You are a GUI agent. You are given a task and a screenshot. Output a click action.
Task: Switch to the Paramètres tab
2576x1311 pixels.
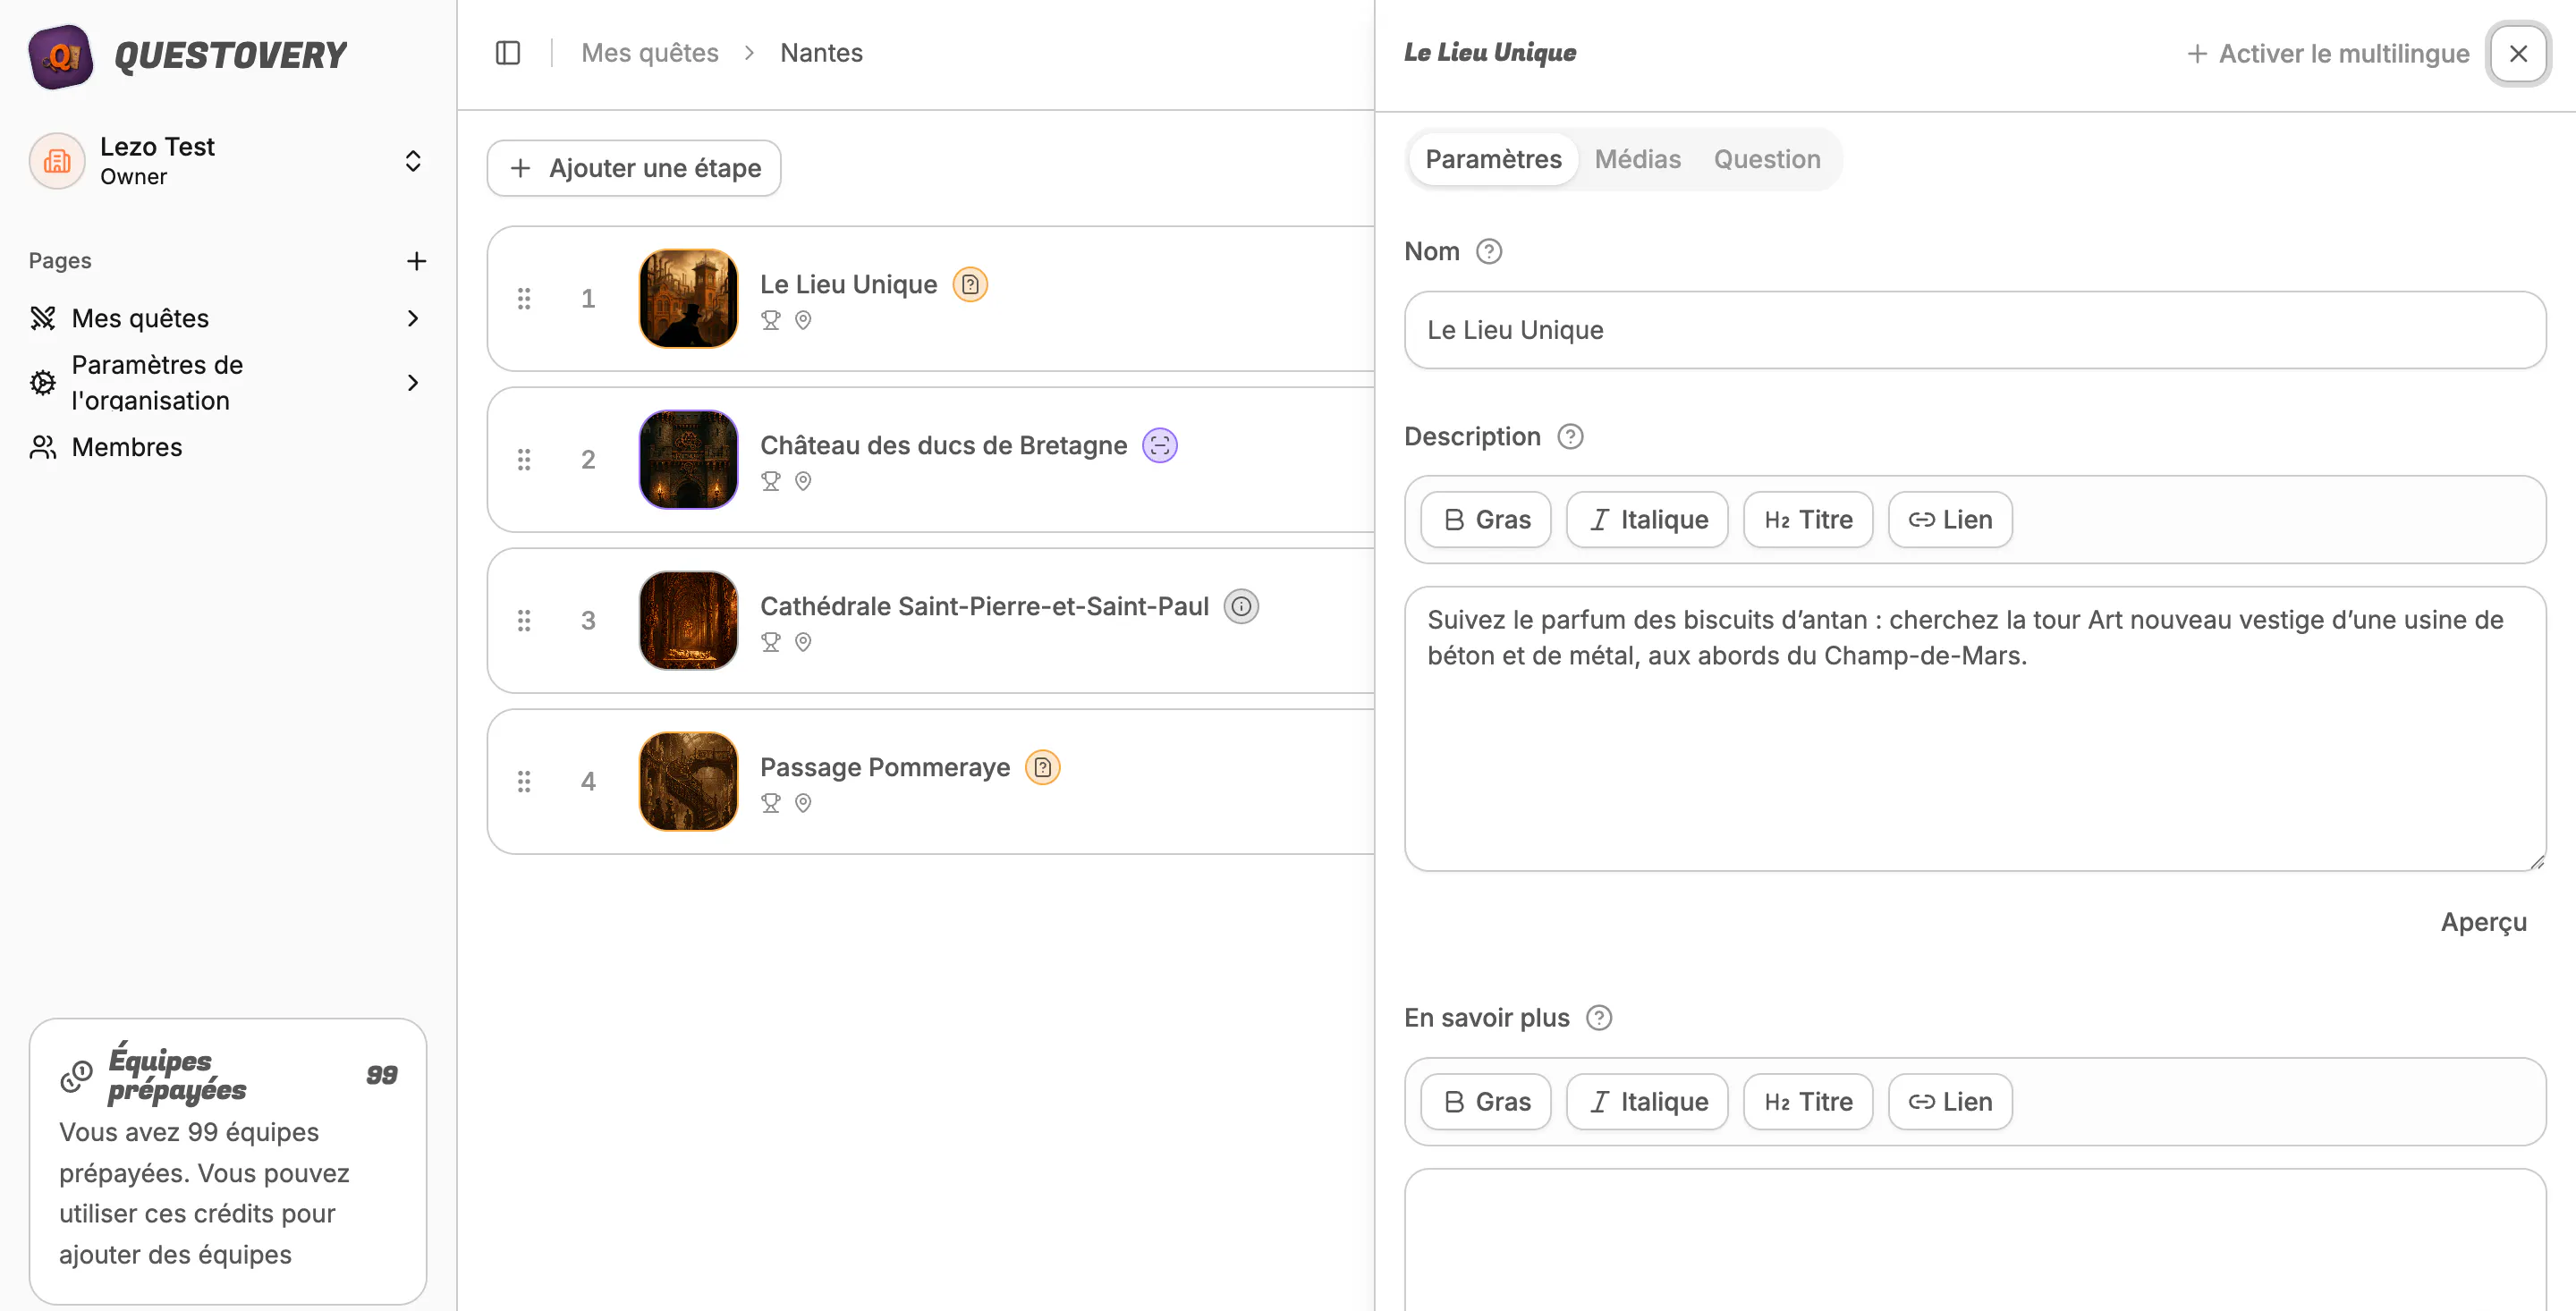click(1493, 159)
